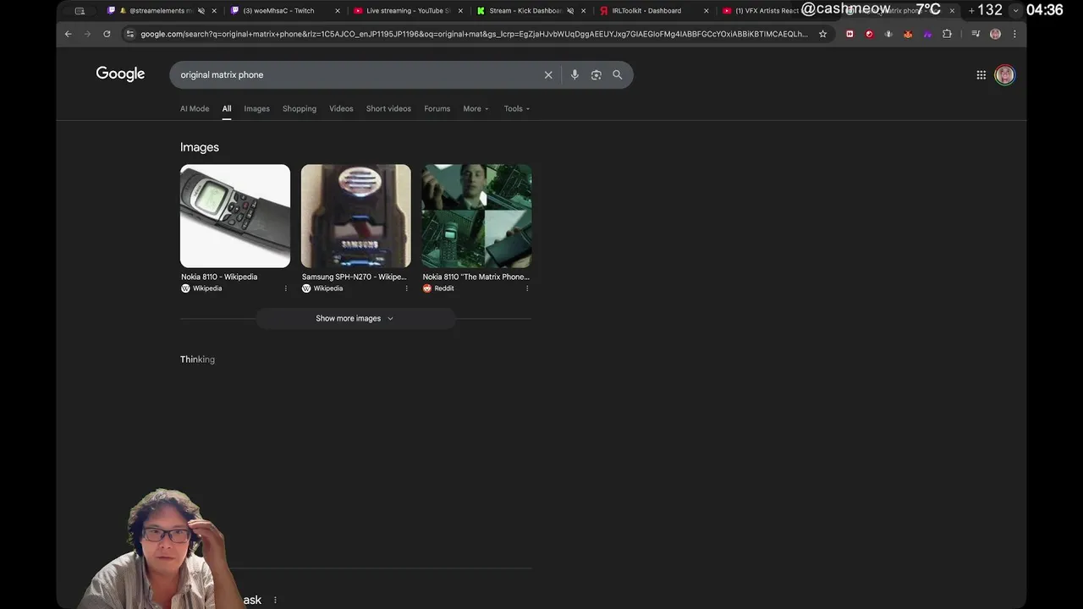Expand the More search filters
Image resolution: width=1083 pixels, height=609 pixels.
(476, 108)
